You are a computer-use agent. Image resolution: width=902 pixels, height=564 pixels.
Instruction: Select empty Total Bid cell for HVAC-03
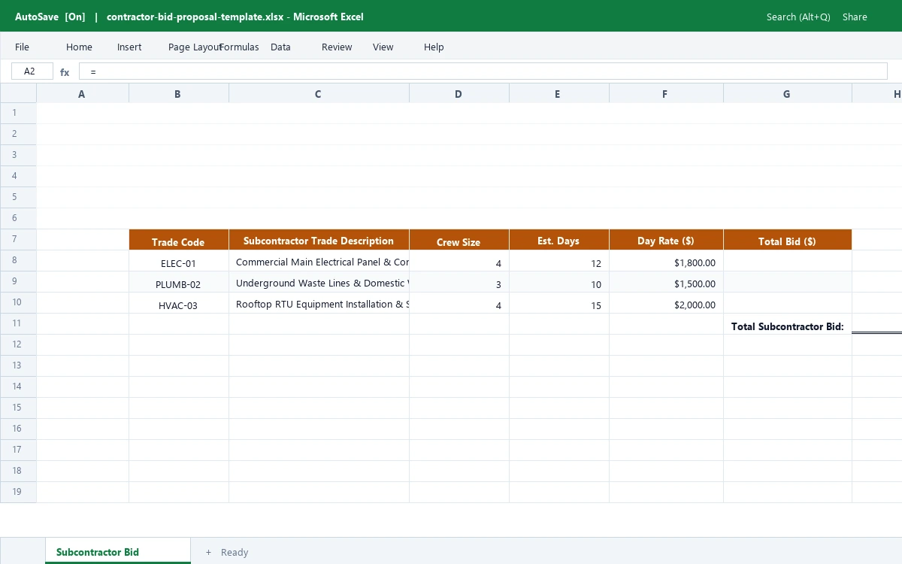tap(788, 303)
